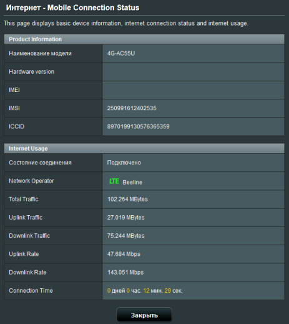The height and width of the screenshot is (324, 289).
Task: Click the Product Information section header
Action: point(144,39)
